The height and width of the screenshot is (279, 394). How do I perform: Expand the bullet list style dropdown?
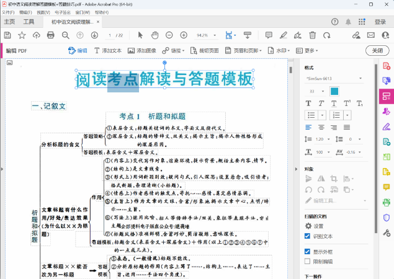[x=322, y=115]
